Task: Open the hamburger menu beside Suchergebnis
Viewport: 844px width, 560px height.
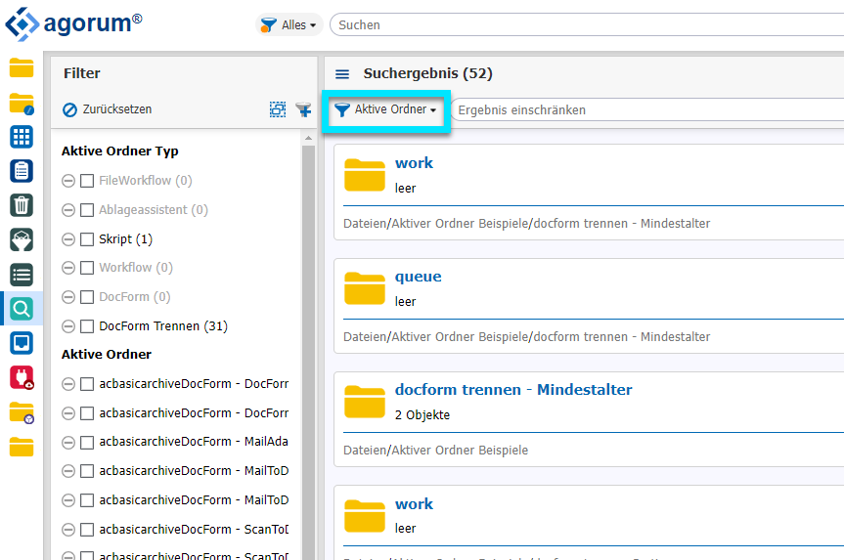Action: (342, 74)
